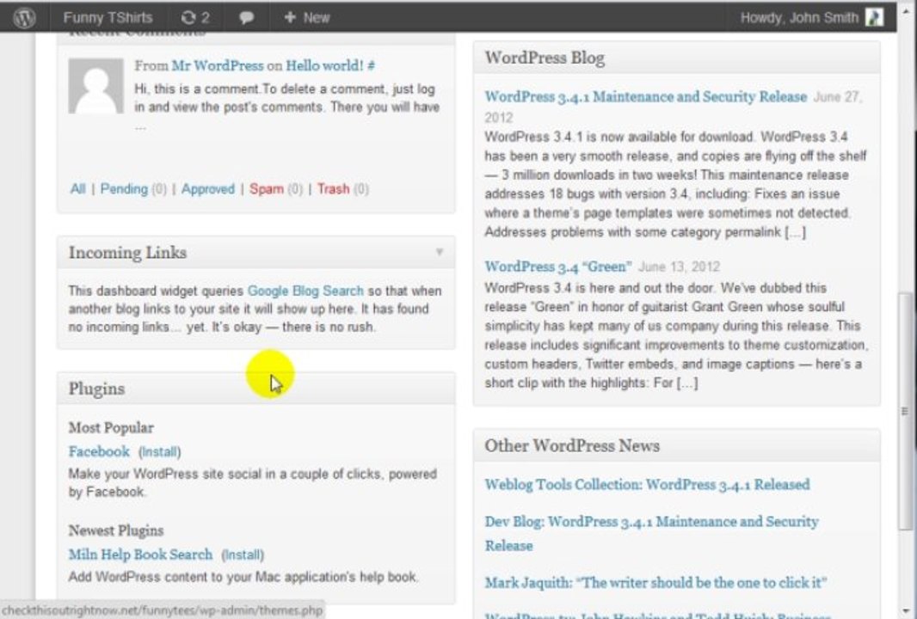Viewport: 917px width, 619px height.
Task: Click the 'Newest Plugins' subheading
Action: [116, 530]
